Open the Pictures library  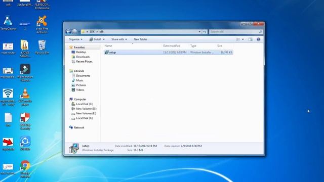point(81,85)
